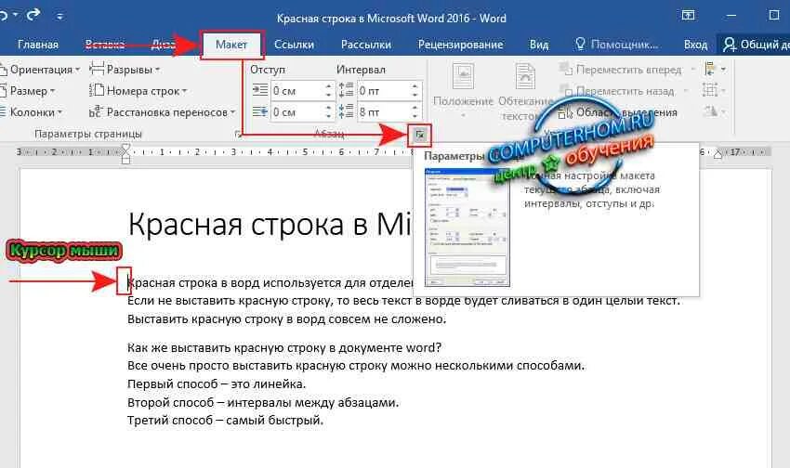Open the Undo history dropdown arrow
The image size is (790, 468).
(16, 15)
